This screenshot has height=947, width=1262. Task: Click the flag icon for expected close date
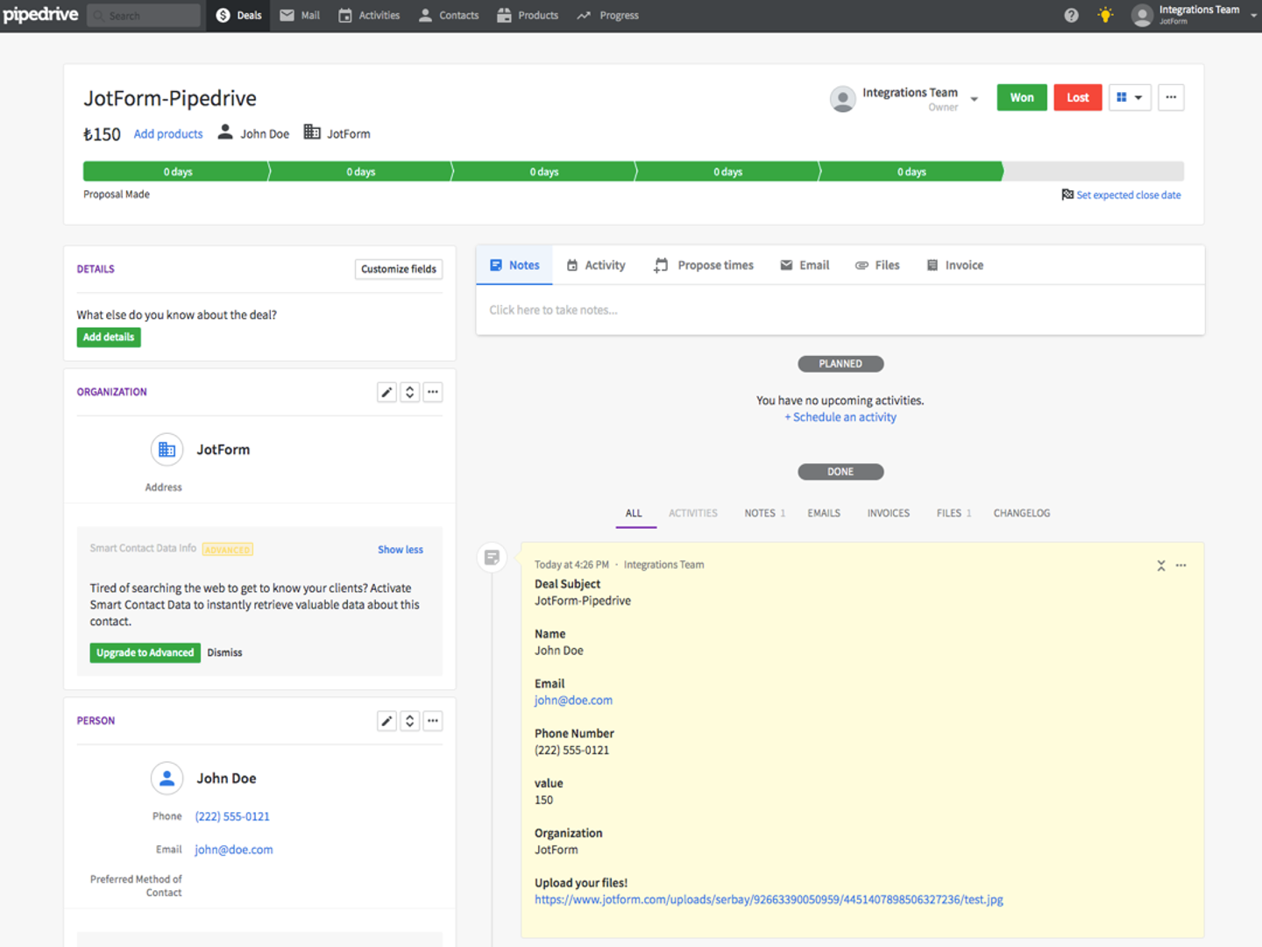(x=1067, y=195)
